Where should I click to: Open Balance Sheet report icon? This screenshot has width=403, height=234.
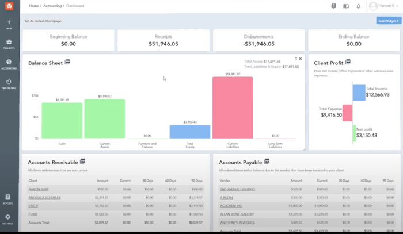(x=67, y=62)
